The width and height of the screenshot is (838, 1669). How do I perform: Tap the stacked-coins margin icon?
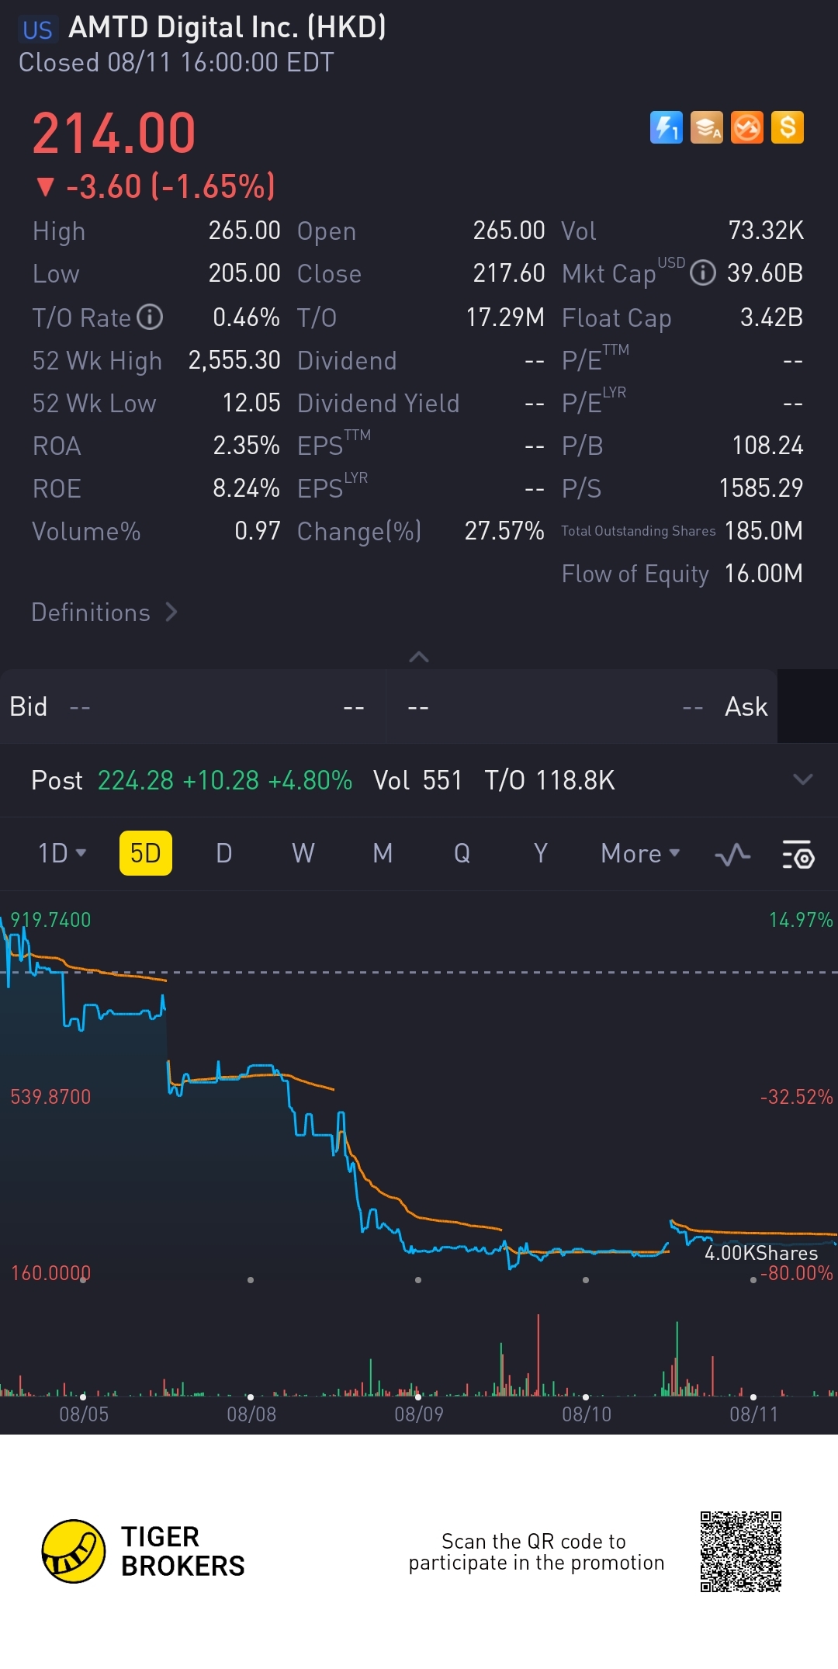pyautogui.click(x=706, y=127)
